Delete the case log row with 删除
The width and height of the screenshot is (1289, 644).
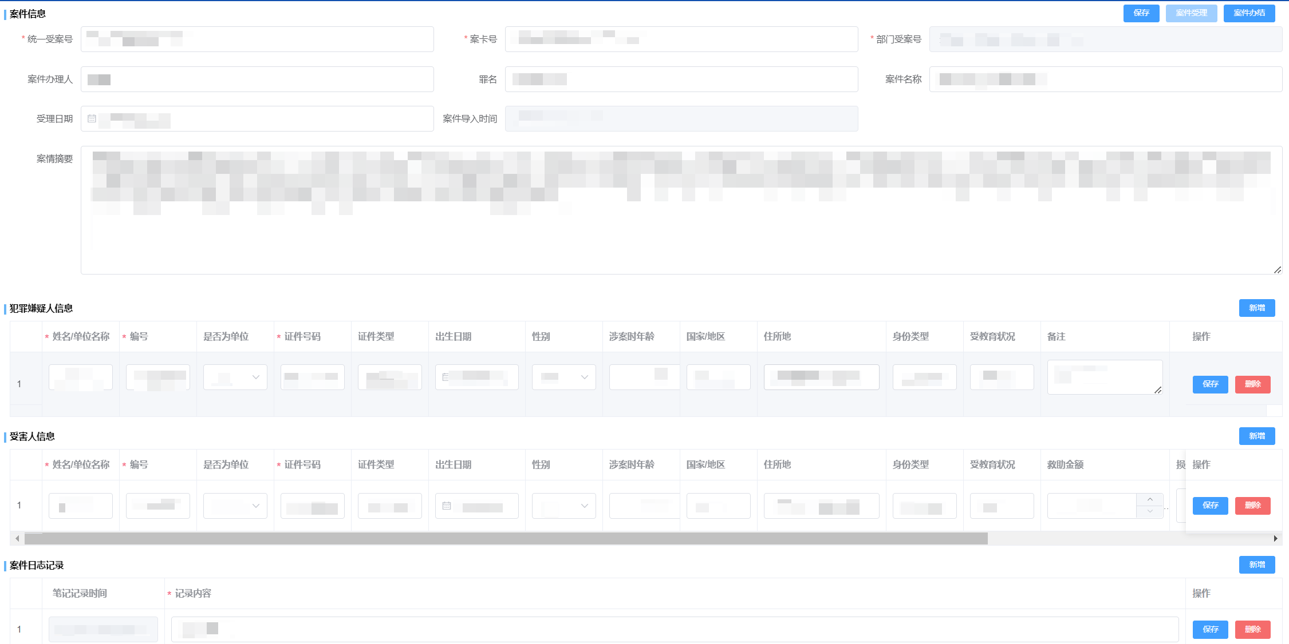coord(1252,629)
